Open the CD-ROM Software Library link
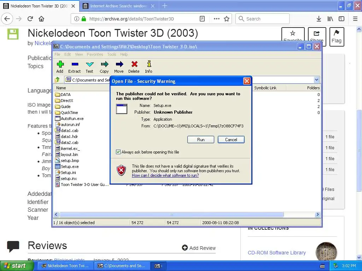 (x=276, y=253)
